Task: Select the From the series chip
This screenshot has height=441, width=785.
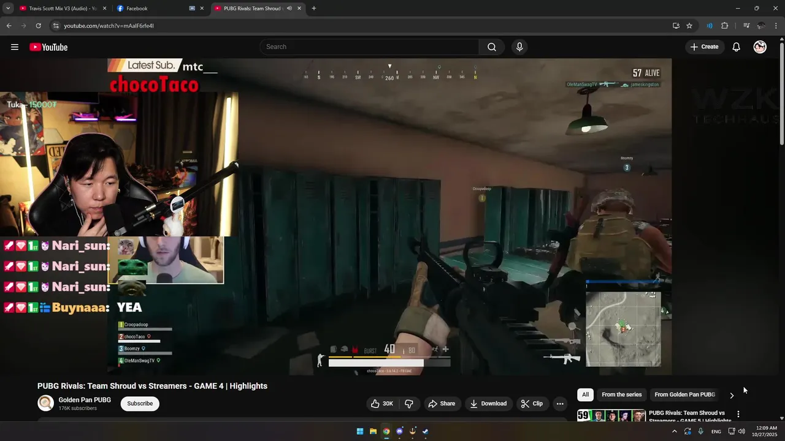Action: [x=622, y=395]
